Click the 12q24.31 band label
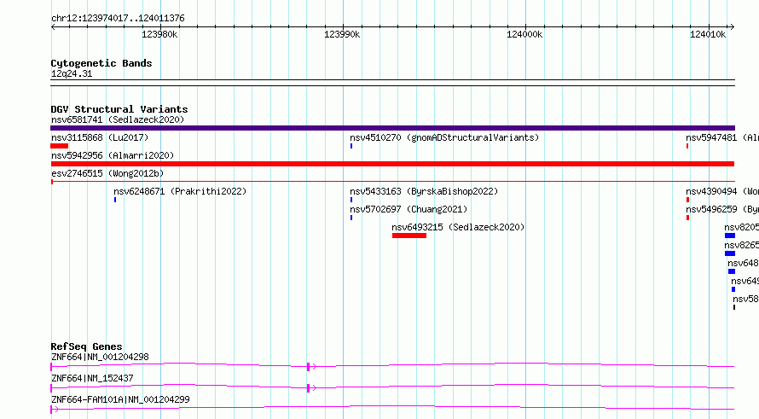Viewport: 759px width, 419px height. [71, 73]
